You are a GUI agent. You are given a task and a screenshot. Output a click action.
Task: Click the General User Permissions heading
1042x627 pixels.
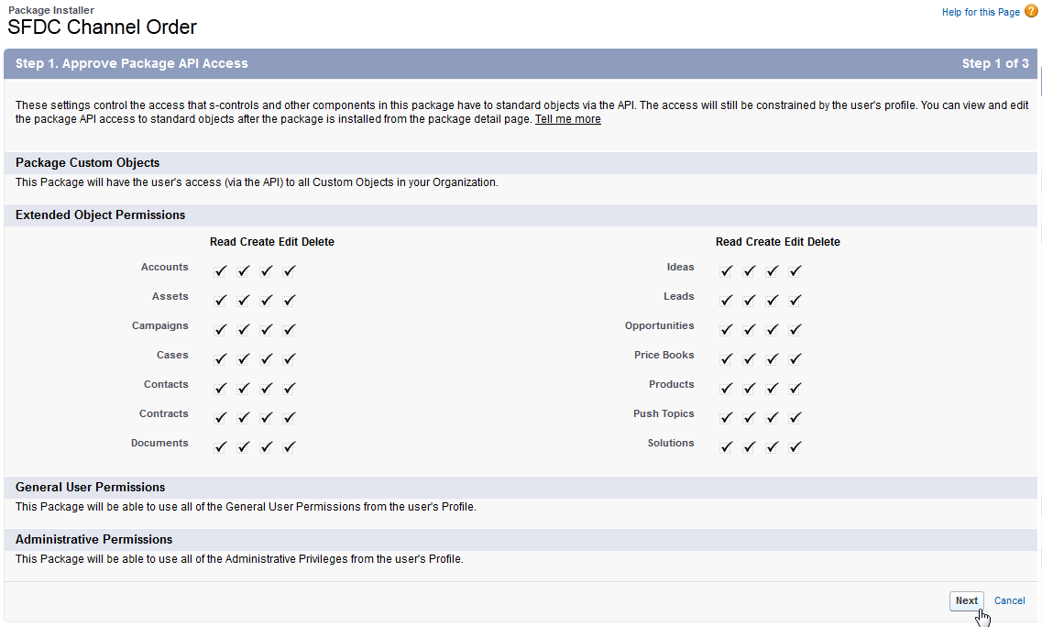click(x=91, y=487)
